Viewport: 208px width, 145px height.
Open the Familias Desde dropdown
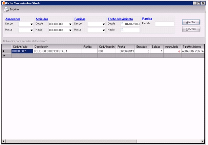coord(104,24)
